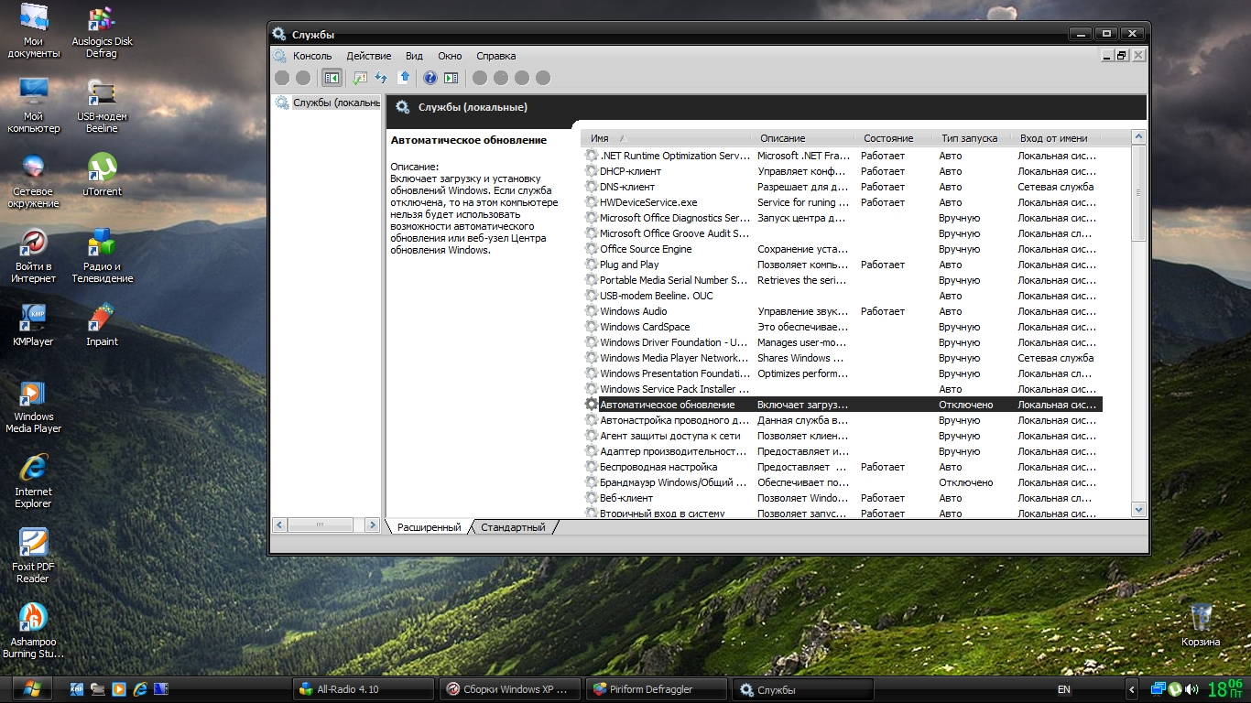Image resolution: width=1251 pixels, height=703 pixels.
Task: Click the Refresh toolbar icon with blue arrows
Action: coord(382,78)
